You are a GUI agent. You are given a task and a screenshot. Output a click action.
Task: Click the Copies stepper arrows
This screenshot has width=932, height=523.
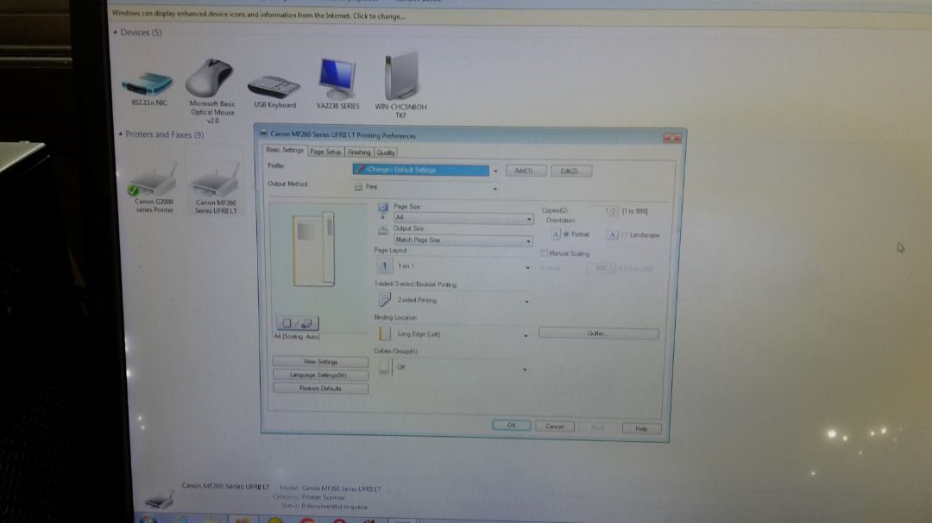click(x=614, y=211)
